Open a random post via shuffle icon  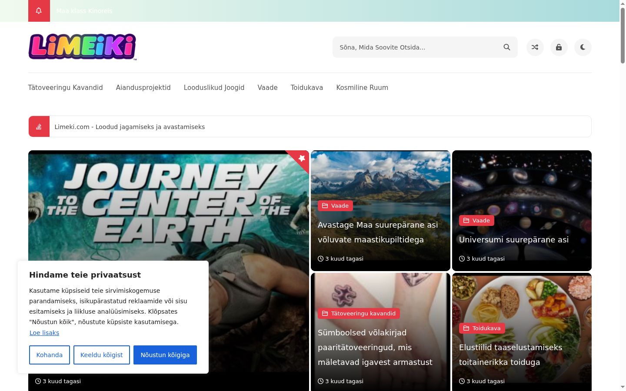click(535, 47)
